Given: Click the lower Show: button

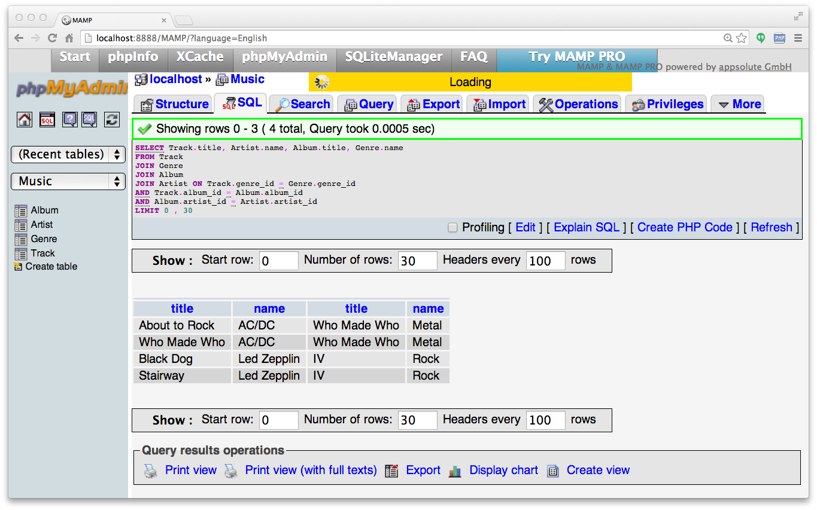Looking at the screenshot, I should (172, 420).
